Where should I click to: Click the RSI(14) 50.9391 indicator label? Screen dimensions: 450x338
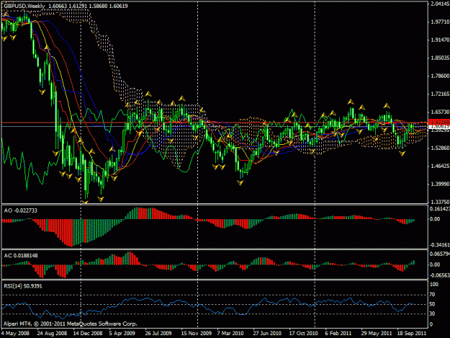23,286
